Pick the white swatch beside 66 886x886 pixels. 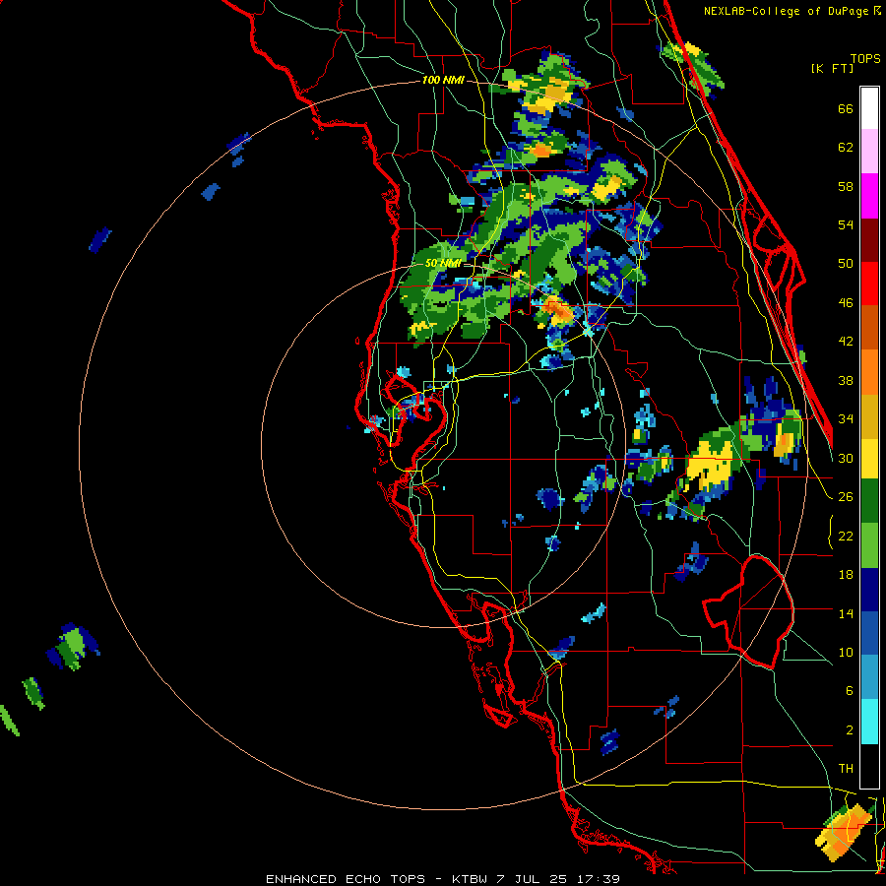tap(869, 108)
